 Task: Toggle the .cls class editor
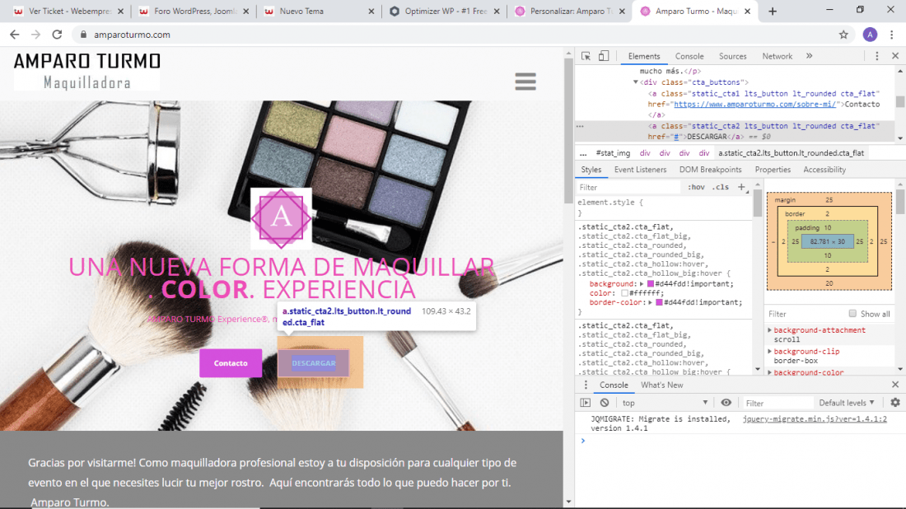pyautogui.click(x=721, y=187)
